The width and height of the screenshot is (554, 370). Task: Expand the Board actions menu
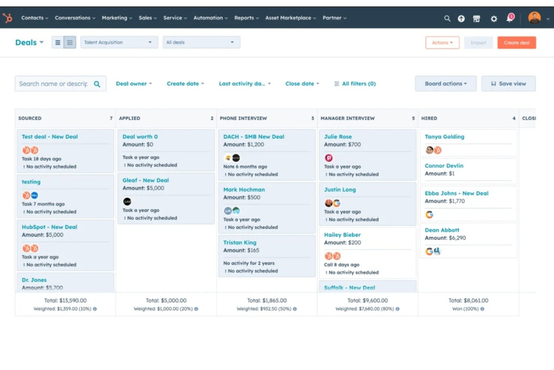pos(445,83)
